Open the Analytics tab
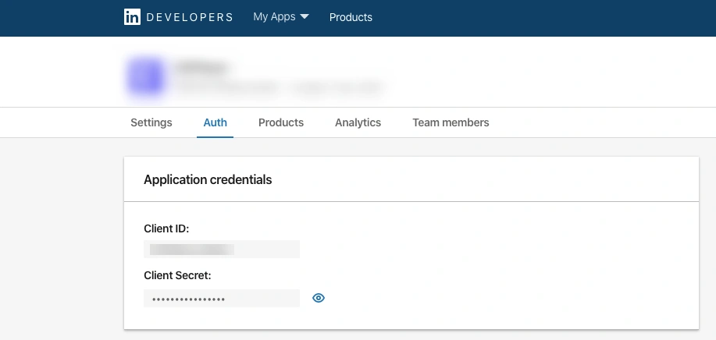This screenshot has height=340, width=716. point(358,122)
